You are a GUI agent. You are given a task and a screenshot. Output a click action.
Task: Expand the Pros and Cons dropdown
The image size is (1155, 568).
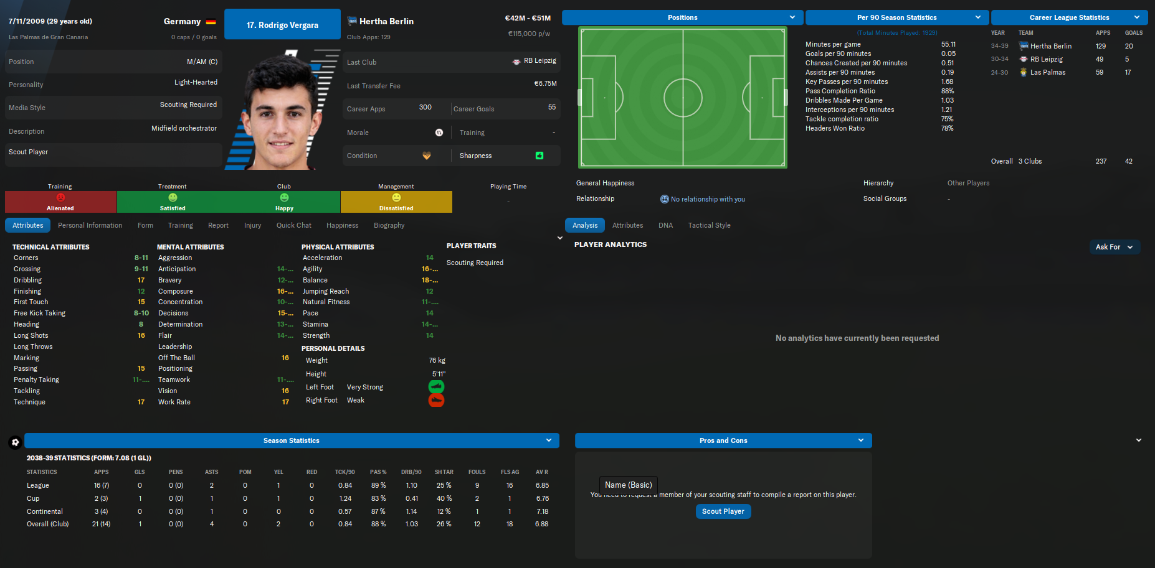click(x=723, y=440)
